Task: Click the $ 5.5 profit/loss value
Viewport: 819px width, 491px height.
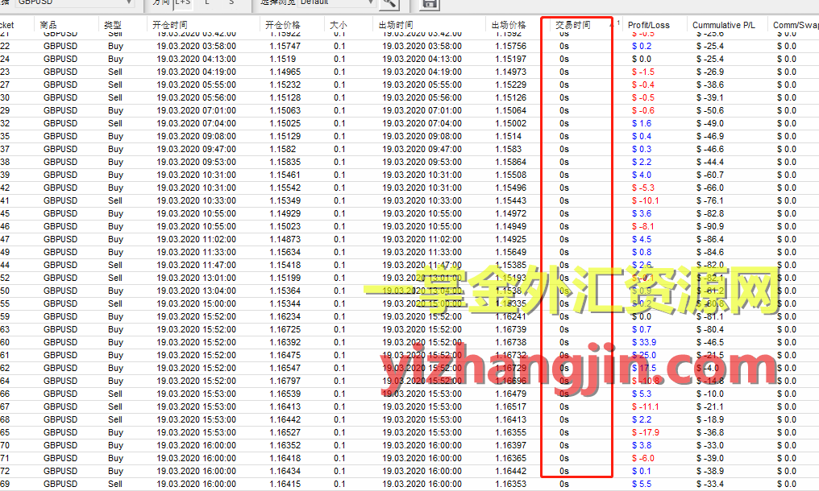Action: tap(642, 484)
